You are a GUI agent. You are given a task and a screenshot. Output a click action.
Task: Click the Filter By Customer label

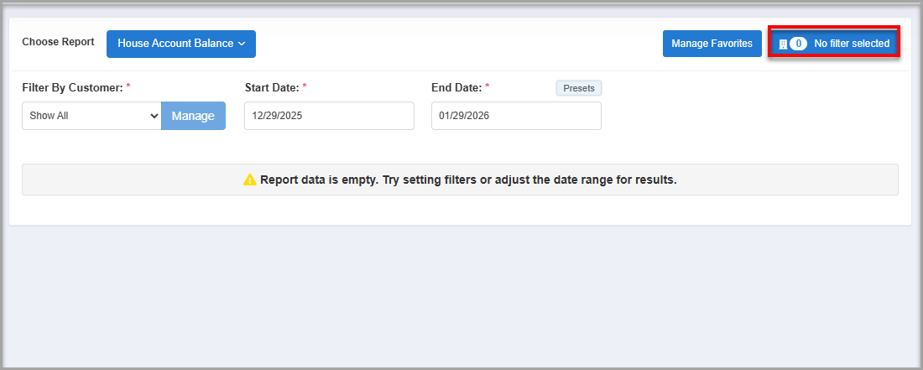[x=72, y=87]
